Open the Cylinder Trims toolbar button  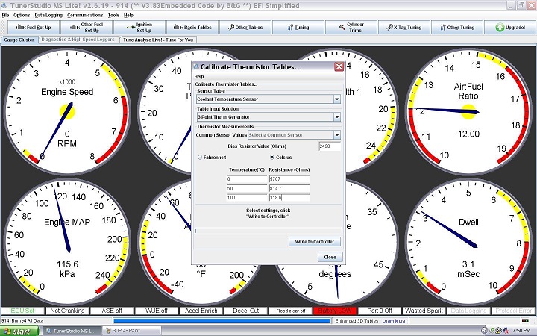click(351, 28)
